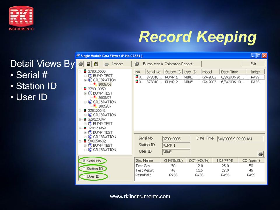The width and height of the screenshot is (280, 210).
Task: Click the instrument icon next to 5X0050602
Action: (x=85, y=141)
